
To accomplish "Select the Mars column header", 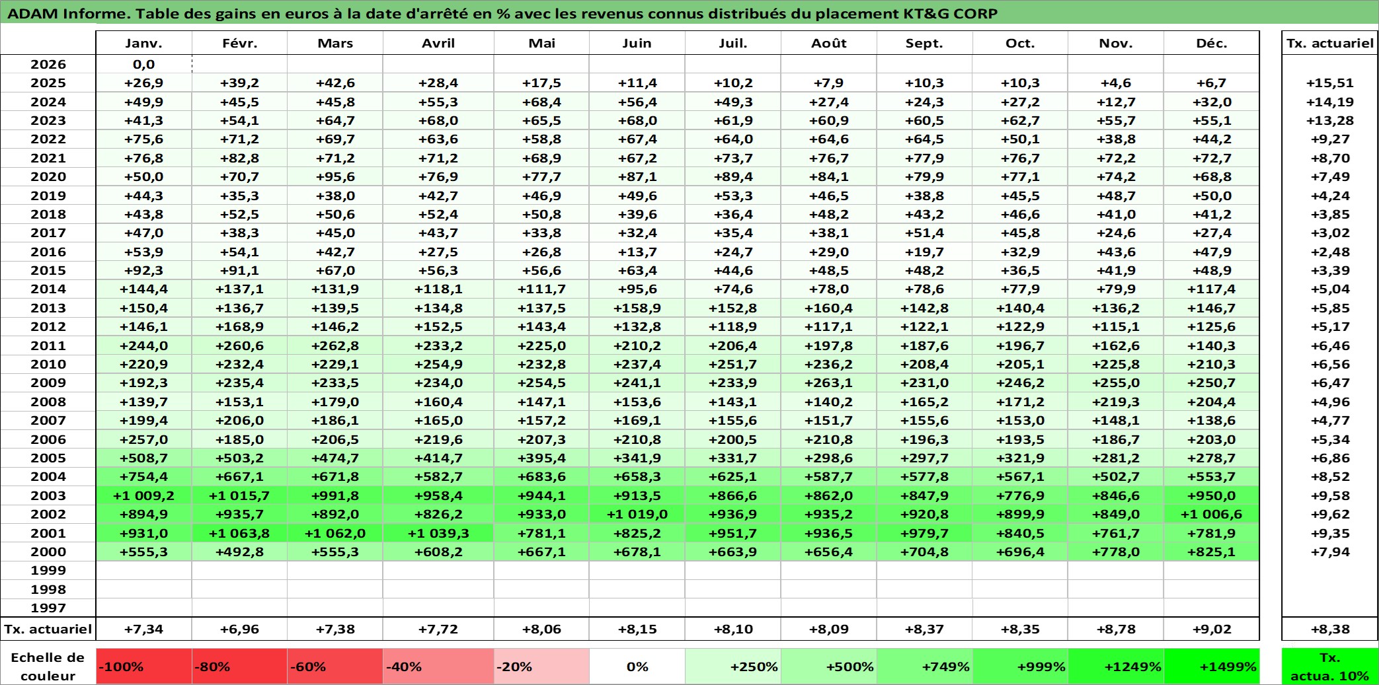I will (335, 43).
